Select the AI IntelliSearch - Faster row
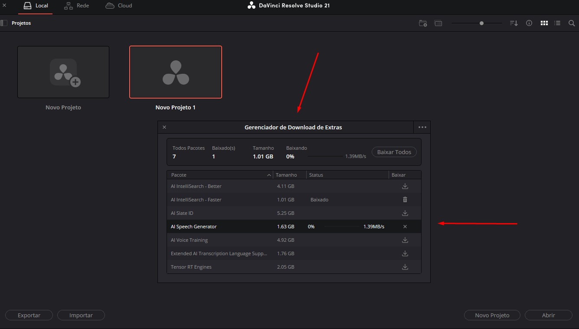 [x=294, y=200]
